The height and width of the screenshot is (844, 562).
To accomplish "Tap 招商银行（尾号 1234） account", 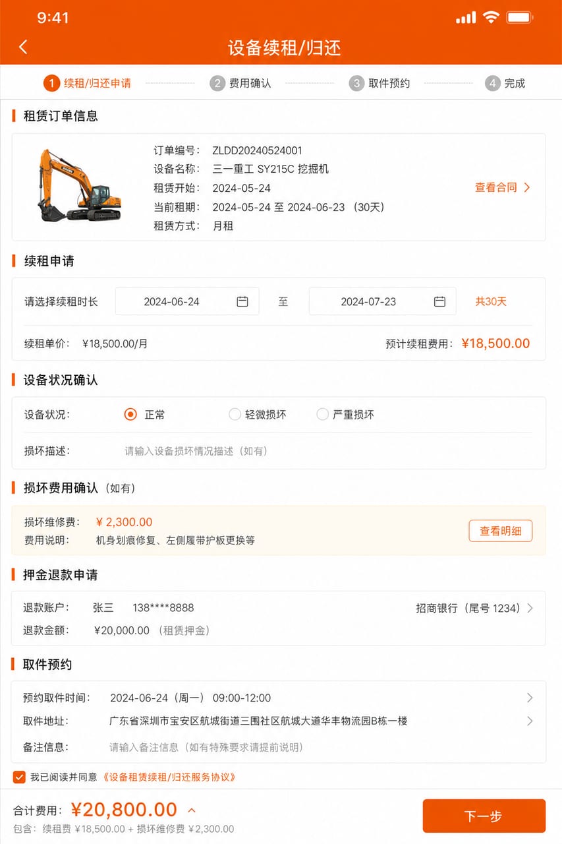I will 468,608.
